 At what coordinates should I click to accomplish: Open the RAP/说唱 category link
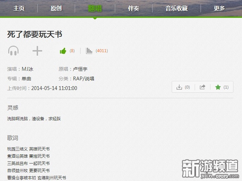(x=83, y=78)
